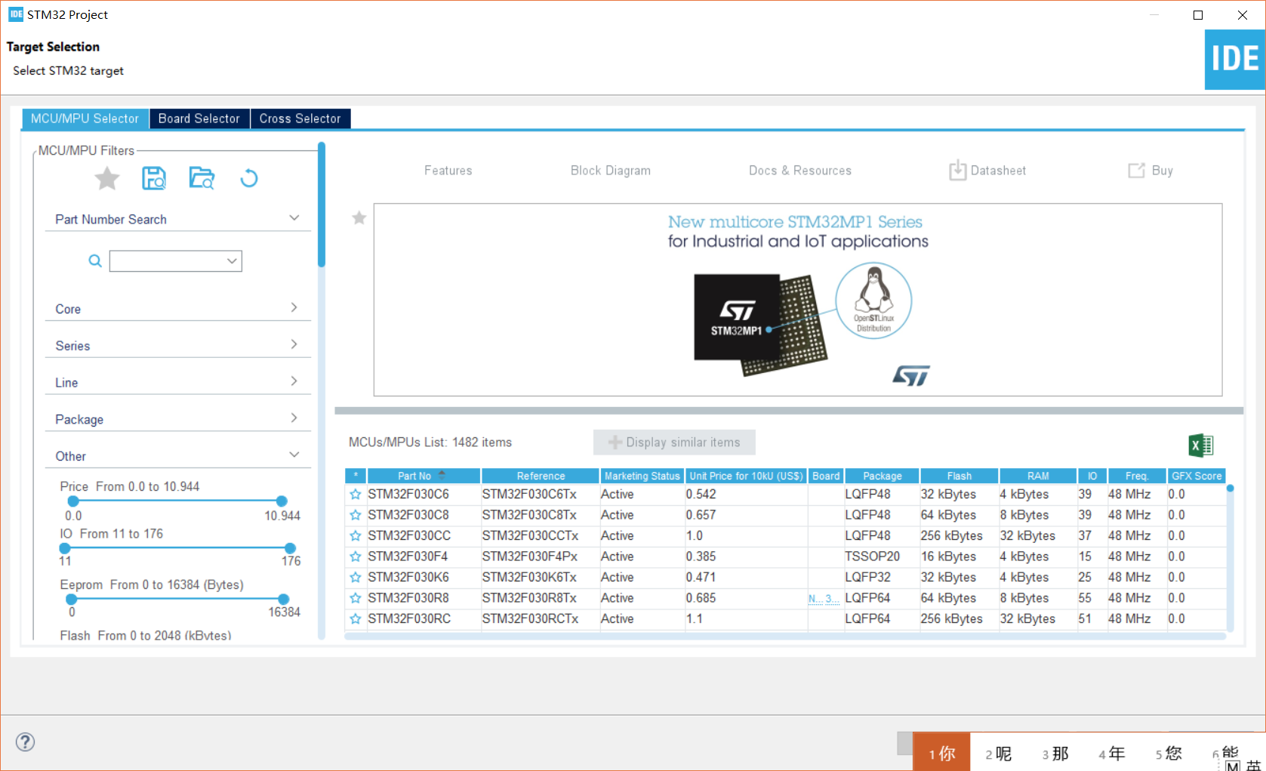
Task: Show favorite MCUs star filter icon
Action: point(107,179)
